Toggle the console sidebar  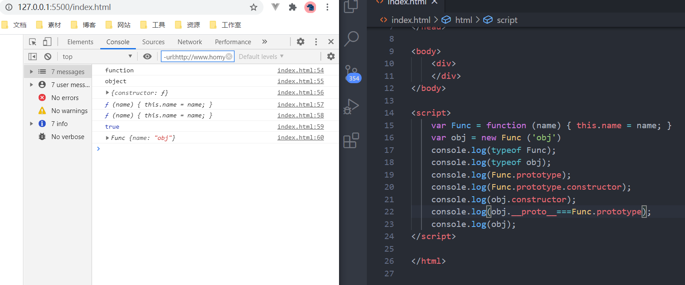pos(33,56)
